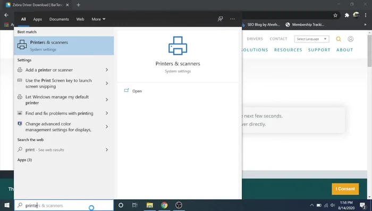Open the Apps grid bookmark icon
Viewport: 372px width, 211px height.
pyautogui.click(x=6, y=24)
